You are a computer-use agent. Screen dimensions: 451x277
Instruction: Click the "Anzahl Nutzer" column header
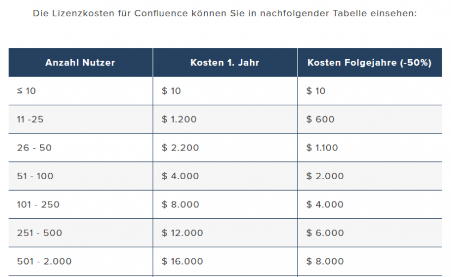click(x=80, y=62)
